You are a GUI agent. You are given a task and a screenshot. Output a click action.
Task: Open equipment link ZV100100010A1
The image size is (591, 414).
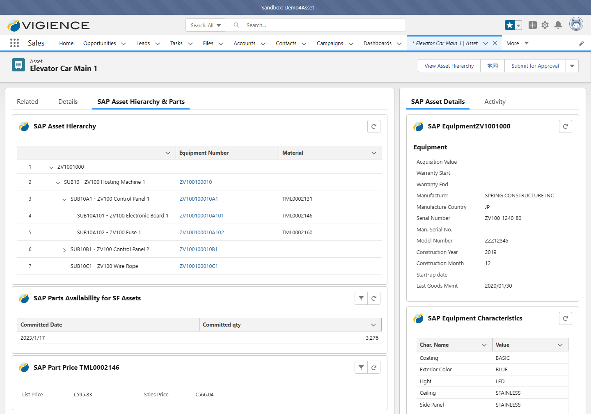(199, 199)
